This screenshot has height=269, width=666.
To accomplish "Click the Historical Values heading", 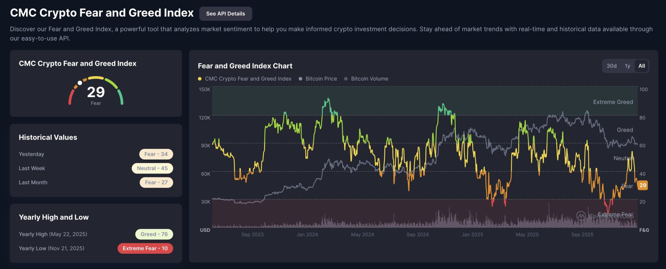I will [x=48, y=137].
